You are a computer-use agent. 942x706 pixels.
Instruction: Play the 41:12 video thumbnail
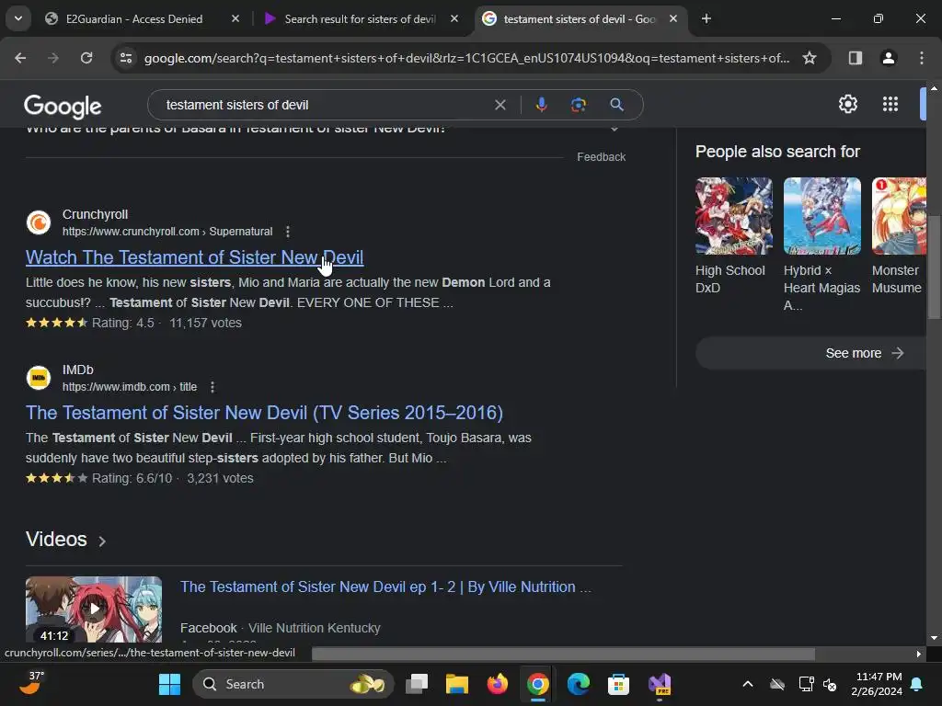(x=94, y=609)
